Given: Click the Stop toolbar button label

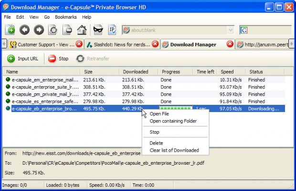Looking at the screenshot, I should pyautogui.click(x=63, y=59).
